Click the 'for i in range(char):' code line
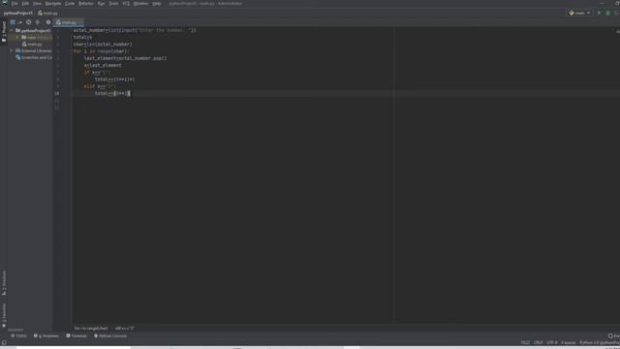This screenshot has width=620, height=349. point(101,51)
